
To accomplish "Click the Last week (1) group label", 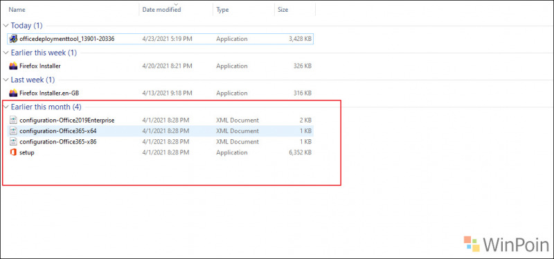I will tap(33, 80).
